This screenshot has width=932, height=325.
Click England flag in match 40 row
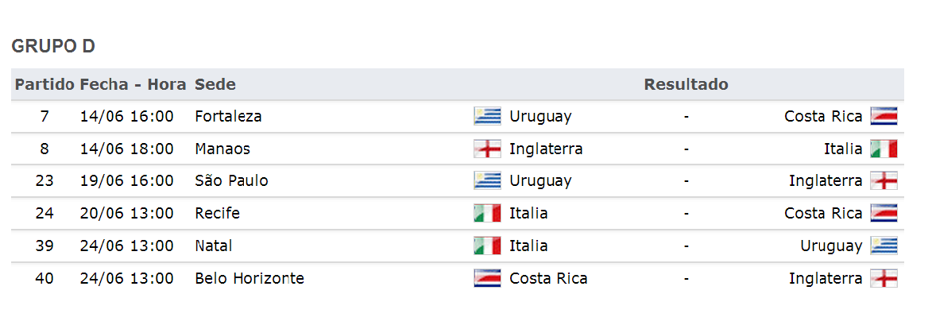pos(884,278)
